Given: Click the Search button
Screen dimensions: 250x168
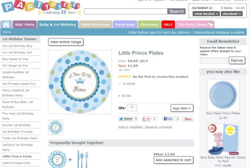Looking at the screenshot, I should point(176,11).
